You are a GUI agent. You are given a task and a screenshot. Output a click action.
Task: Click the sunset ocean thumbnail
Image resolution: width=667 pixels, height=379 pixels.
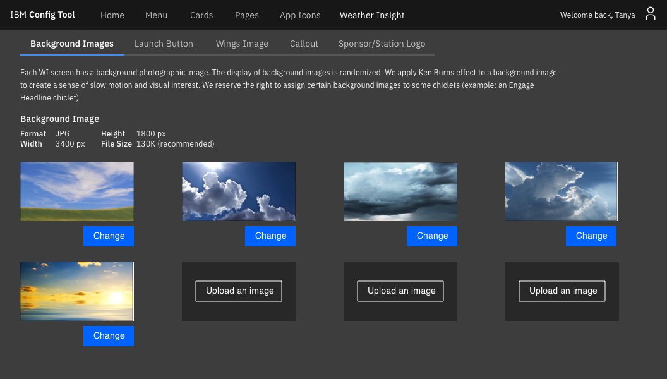pos(77,291)
